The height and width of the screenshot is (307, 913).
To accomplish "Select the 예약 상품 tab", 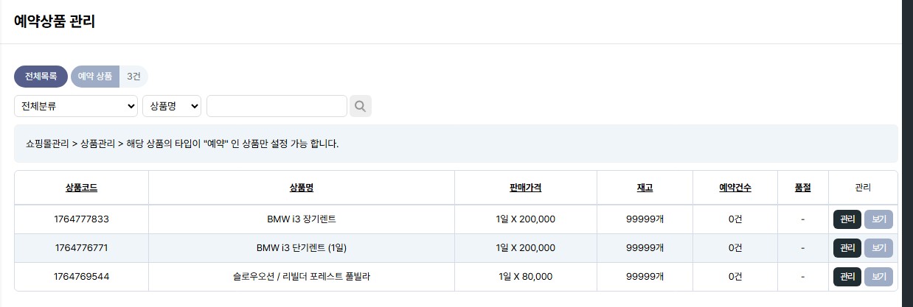I will tap(95, 77).
